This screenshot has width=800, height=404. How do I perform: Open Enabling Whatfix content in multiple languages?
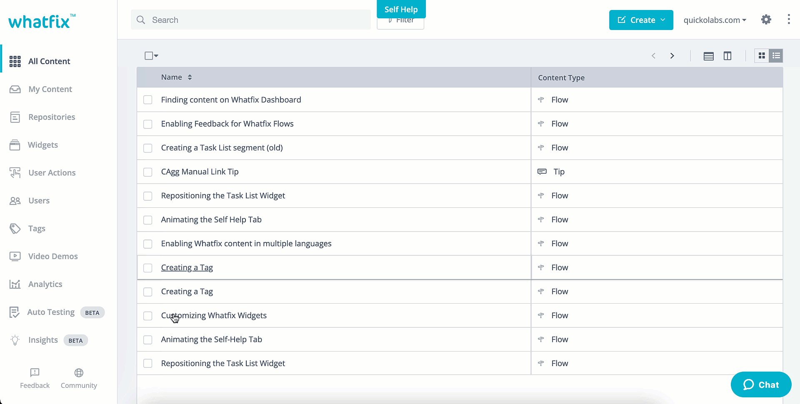[x=246, y=243]
